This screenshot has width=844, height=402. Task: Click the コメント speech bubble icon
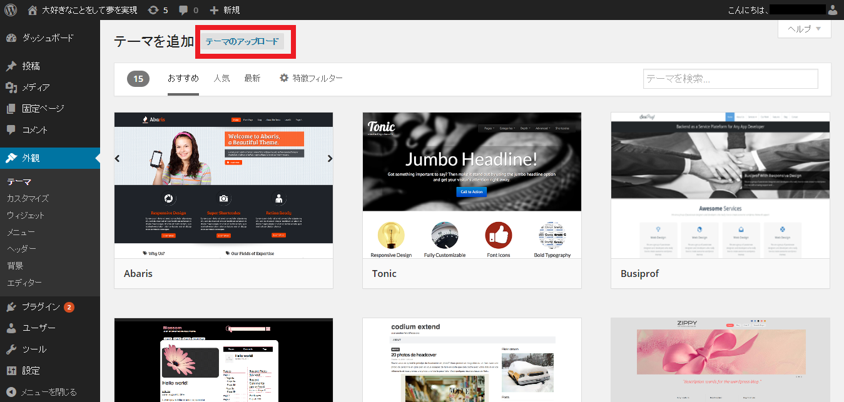[11, 130]
